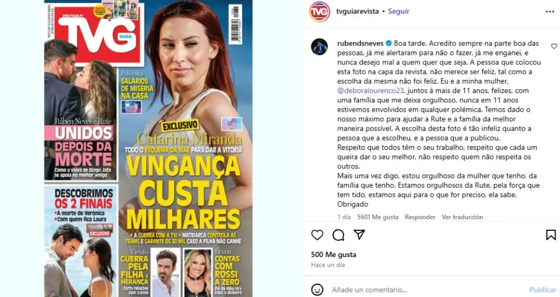View the post's 500 Me gusta list
Screen dimensions: 560x297
coord(333,254)
